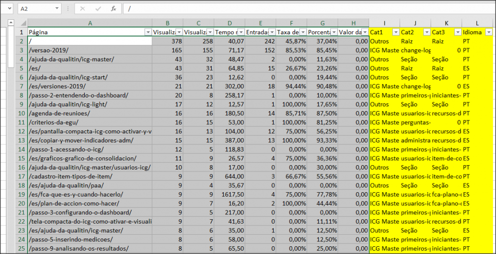Open the Taxa de column filter dropdown
The width and height of the screenshot is (496, 254).
click(303, 32)
